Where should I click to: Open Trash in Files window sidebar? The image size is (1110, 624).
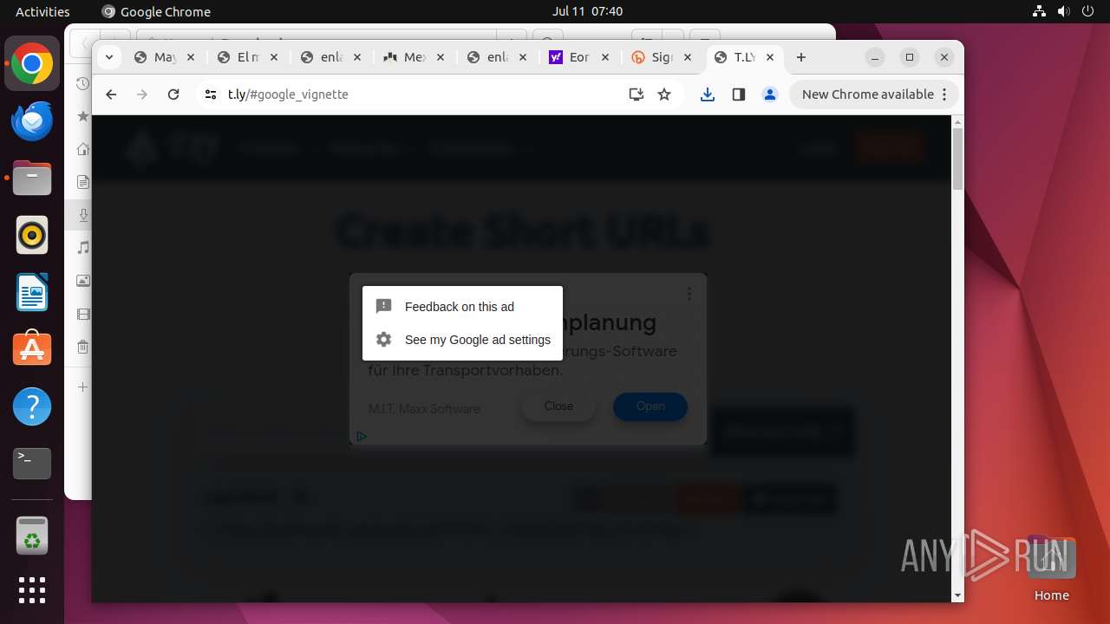[82, 347]
